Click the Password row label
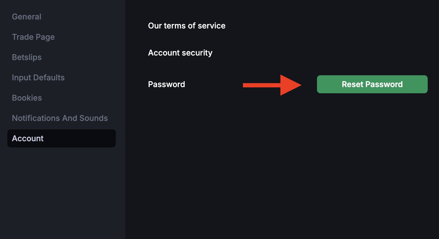The width and height of the screenshot is (439, 239). point(167,84)
